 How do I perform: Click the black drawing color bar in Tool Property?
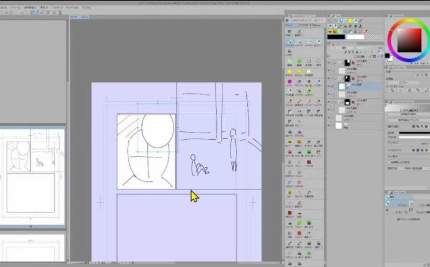tap(414, 133)
